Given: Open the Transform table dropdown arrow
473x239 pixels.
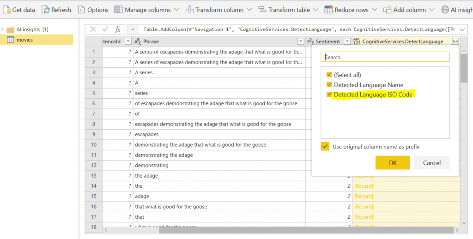Looking at the screenshot, I should [315, 10].
